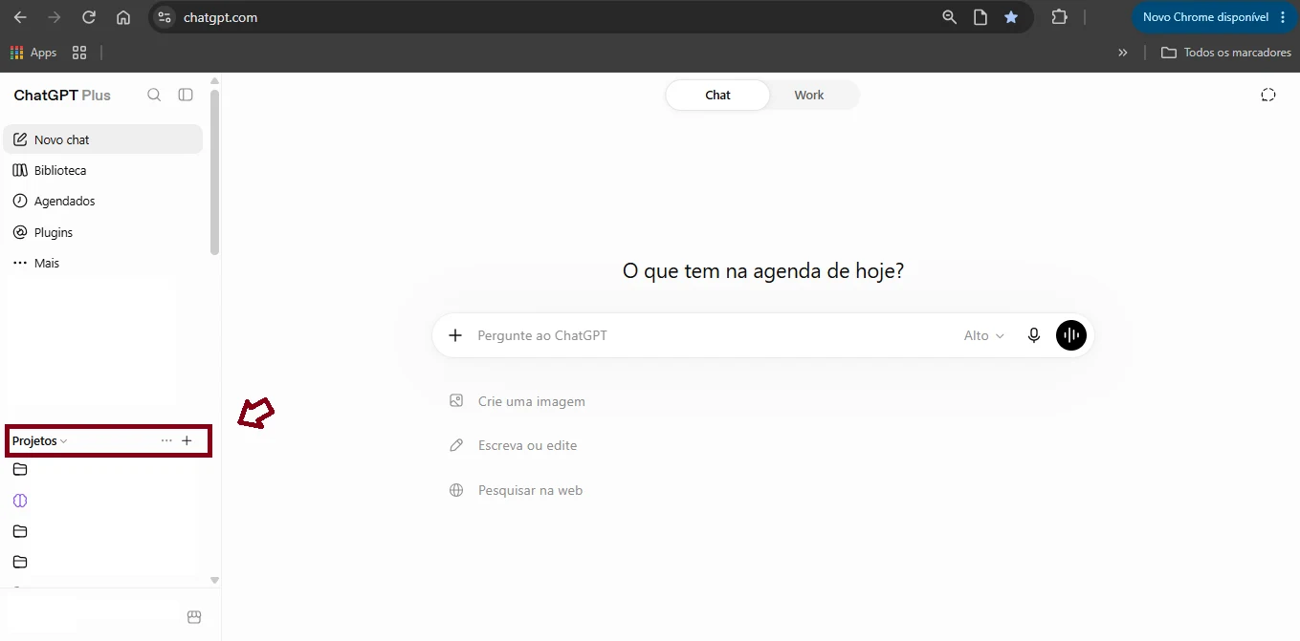Start voice mode with waveform button

click(x=1071, y=335)
